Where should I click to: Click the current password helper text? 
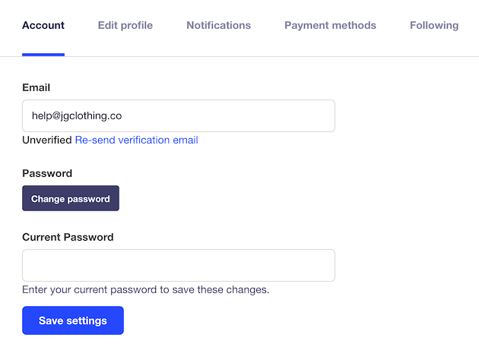click(x=146, y=289)
